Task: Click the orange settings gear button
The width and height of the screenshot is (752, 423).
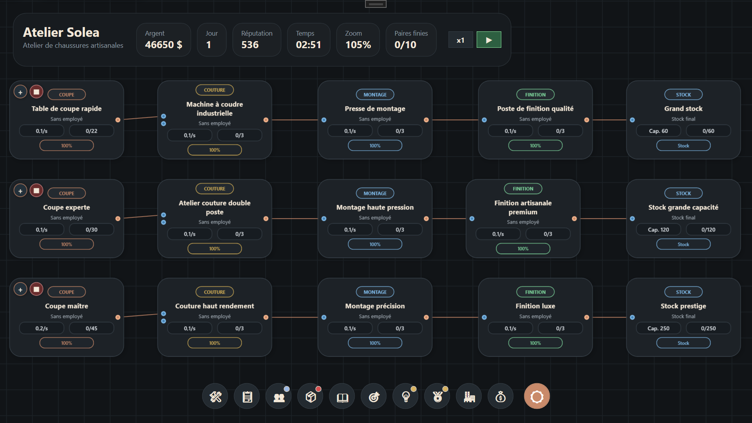Action: [x=537, y=396]
